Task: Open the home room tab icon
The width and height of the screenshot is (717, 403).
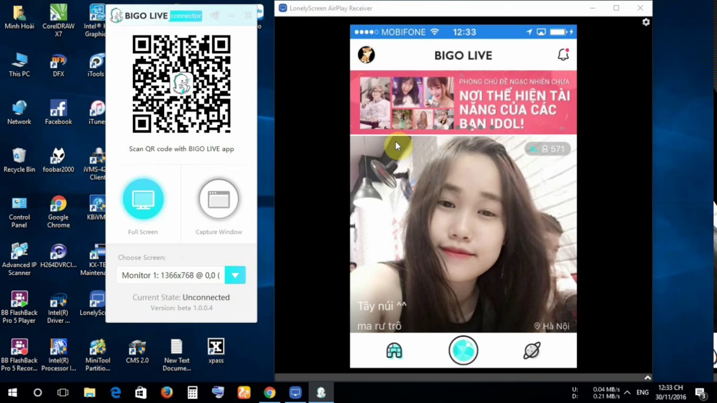Action: pos(394,351)
